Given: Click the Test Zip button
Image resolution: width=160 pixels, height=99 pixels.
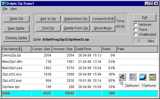Looking at the screenshot, I should coord(48,28).
